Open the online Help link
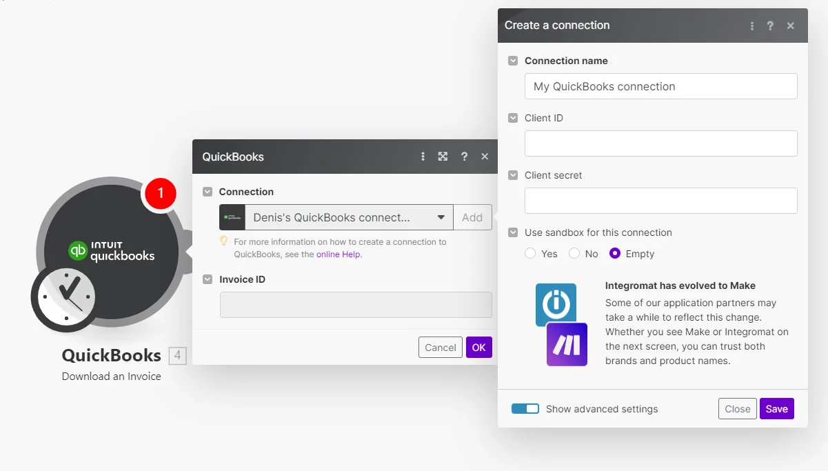828x471 pixels. tap(339, 254)
